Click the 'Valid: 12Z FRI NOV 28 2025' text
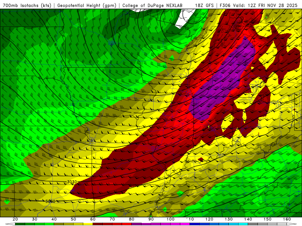The height and width of the screenshot is (226, 302). tap(265, 6)
